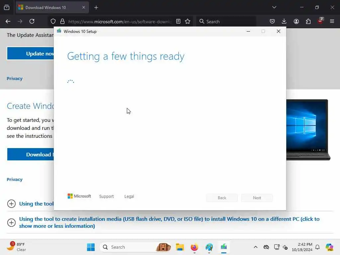Image resolution: width=340 pixels, height=255 pixels.
Task: Open the Firefox downloads panel
Action: (284, 21)
